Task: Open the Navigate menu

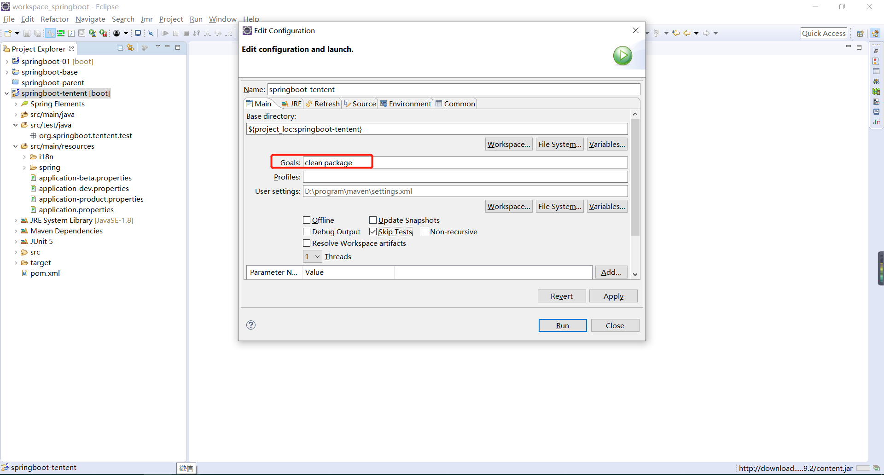Action: pyautogui.click(x=90, y=19)
